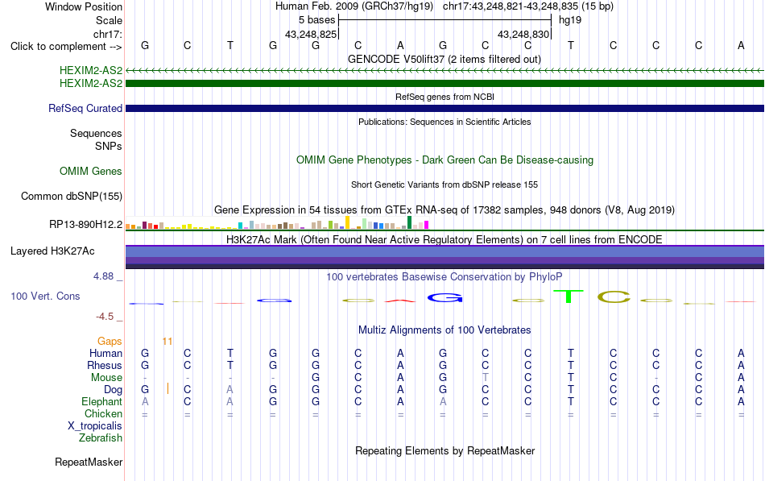765x481 pixels.
Task: Open 'GENCODE V50lift37' track title
Action: pyautogui.click(x=445, y=59)
